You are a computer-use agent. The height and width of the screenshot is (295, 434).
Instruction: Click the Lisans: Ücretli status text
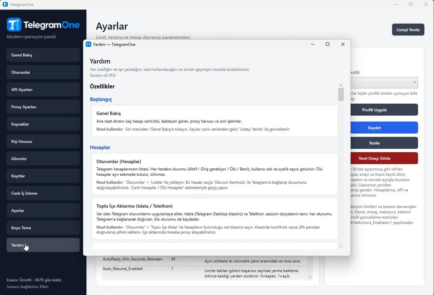pos(34,280)
